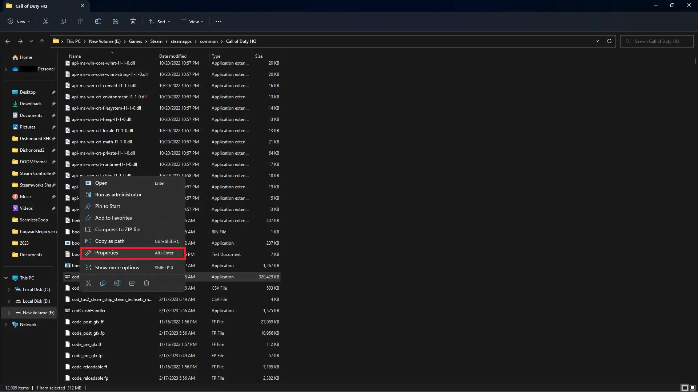This screenshot has width=698, height=392.
Task: Click the Delete icon at the bottom of the context menu
Action: click(147, 283)
